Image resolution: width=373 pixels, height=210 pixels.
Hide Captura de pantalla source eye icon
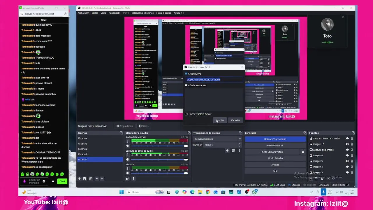[347, 150]
